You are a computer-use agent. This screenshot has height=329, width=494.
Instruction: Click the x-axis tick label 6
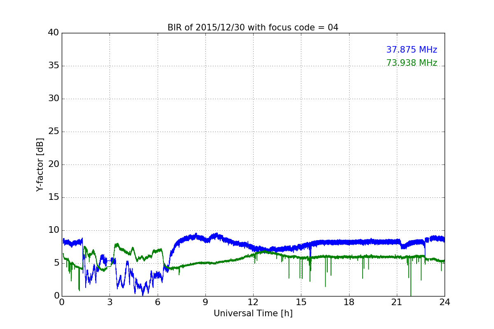158,302
